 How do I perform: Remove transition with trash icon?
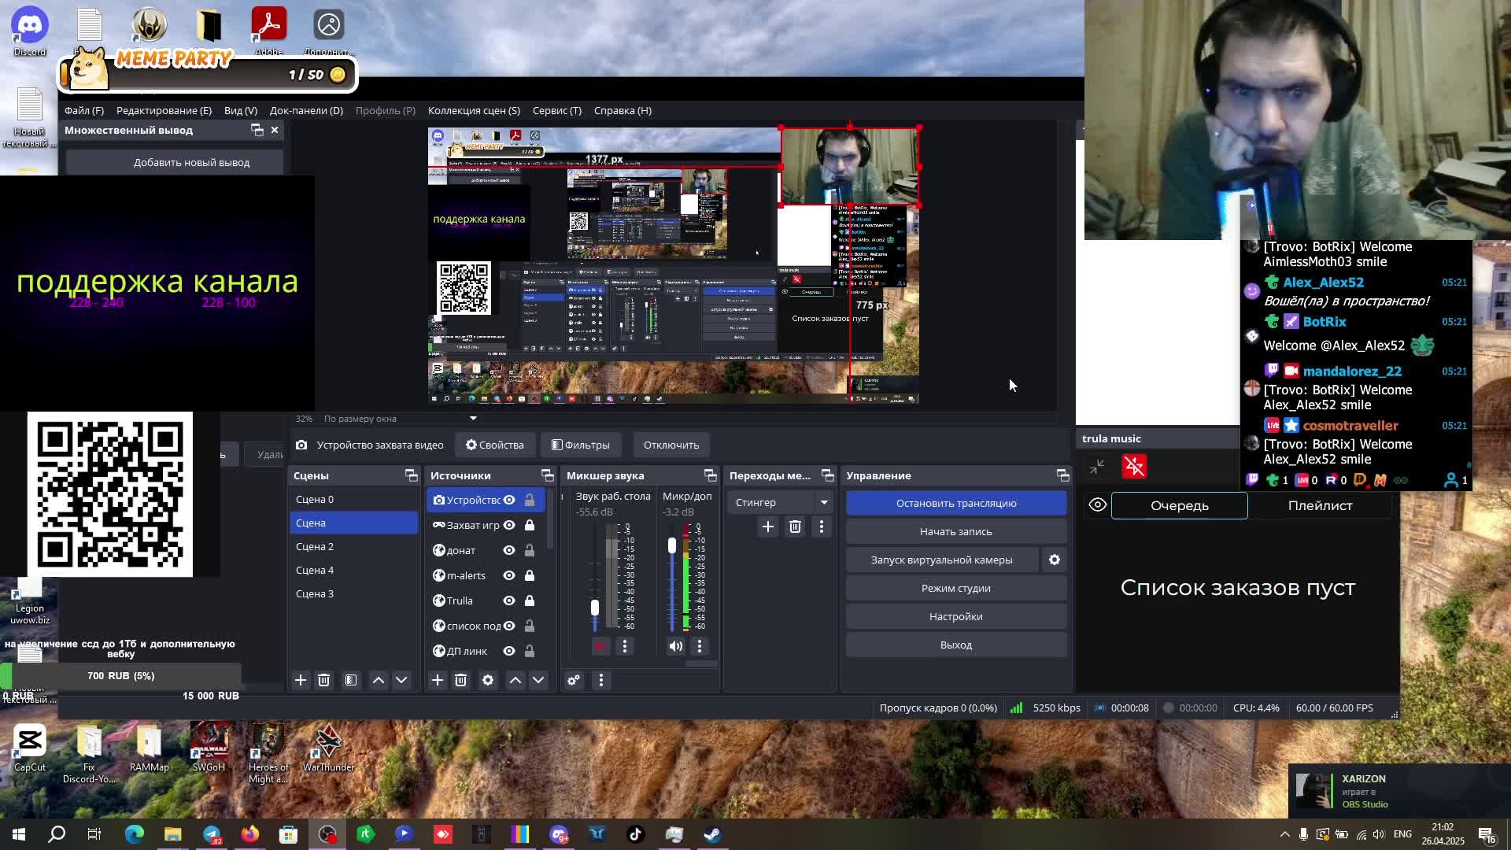pyautogui.click(x=795, y=527)
